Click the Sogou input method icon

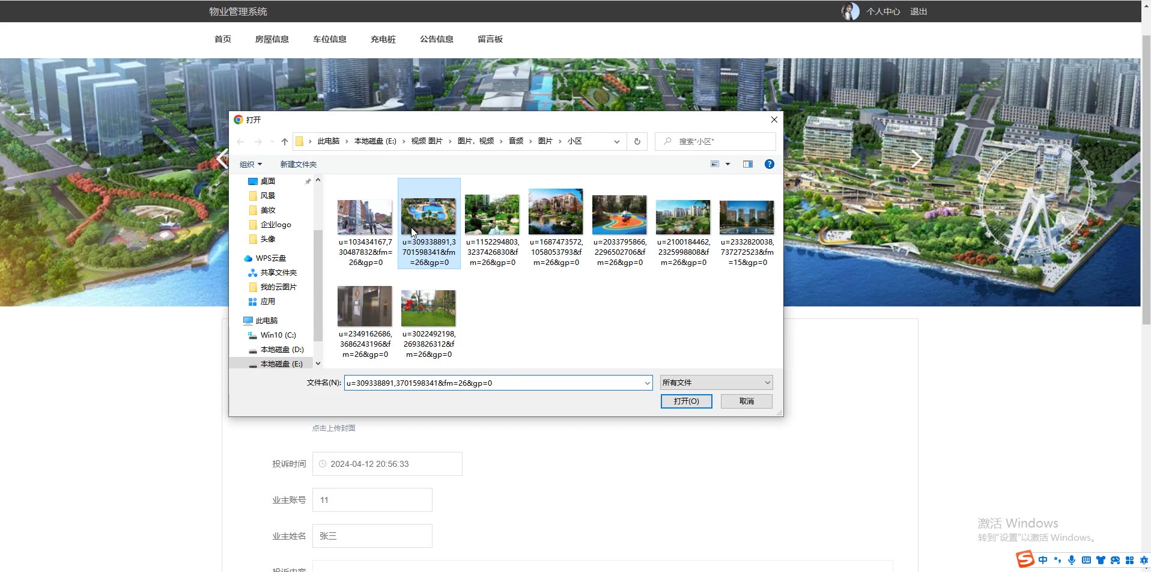click(1025, 559)
